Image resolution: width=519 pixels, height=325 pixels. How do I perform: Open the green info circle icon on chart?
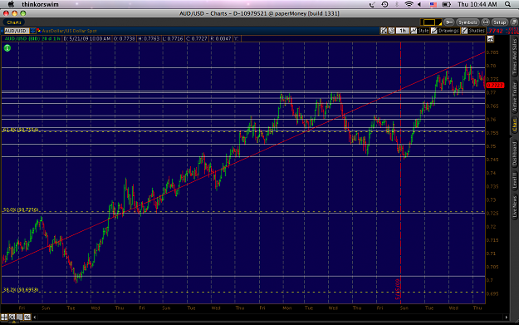[x=7, y=48]
